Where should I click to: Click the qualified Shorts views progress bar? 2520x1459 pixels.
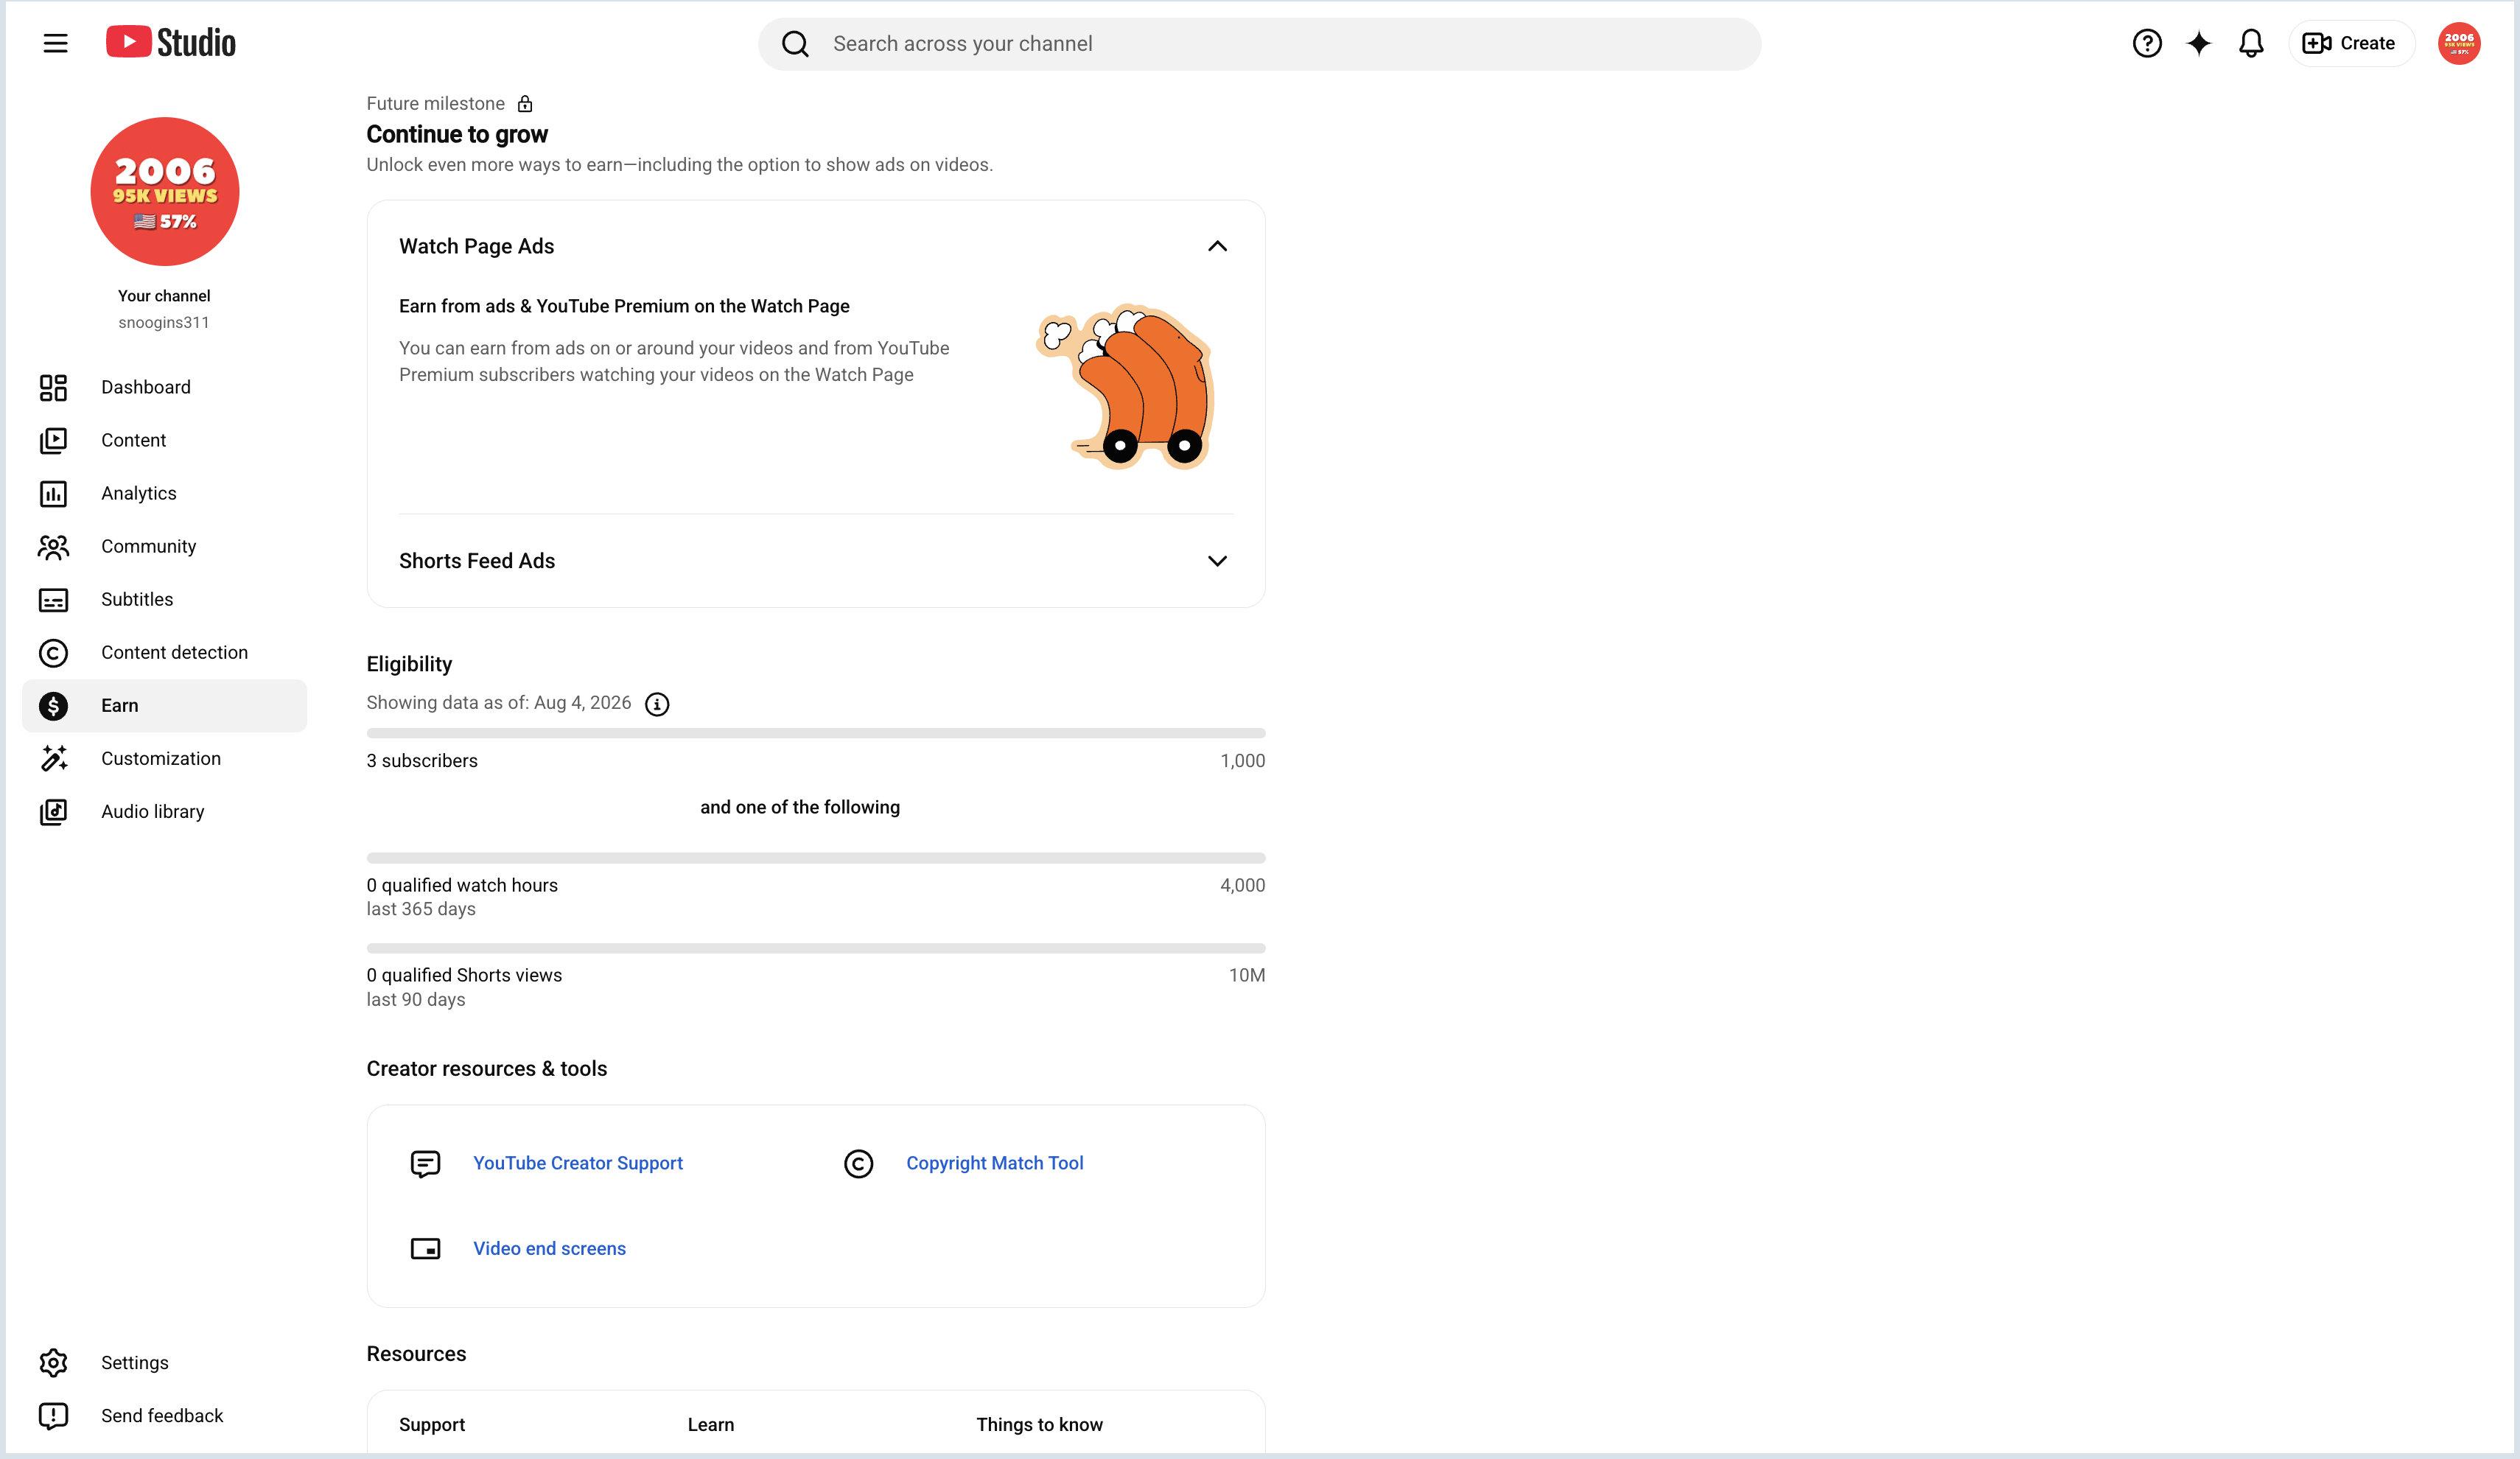[x=816, y=948]
